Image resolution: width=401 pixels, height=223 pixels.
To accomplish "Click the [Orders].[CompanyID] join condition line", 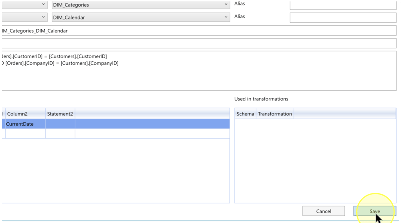I will (x=60, y=63).
